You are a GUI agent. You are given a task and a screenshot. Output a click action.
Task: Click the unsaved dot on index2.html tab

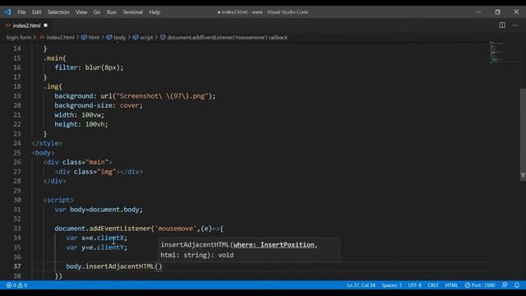pos(46,25)
